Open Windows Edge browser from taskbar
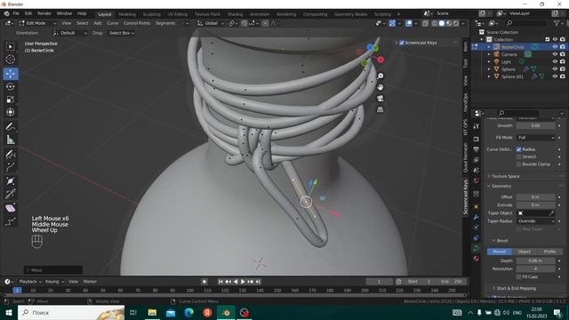 tap(188, 312)
